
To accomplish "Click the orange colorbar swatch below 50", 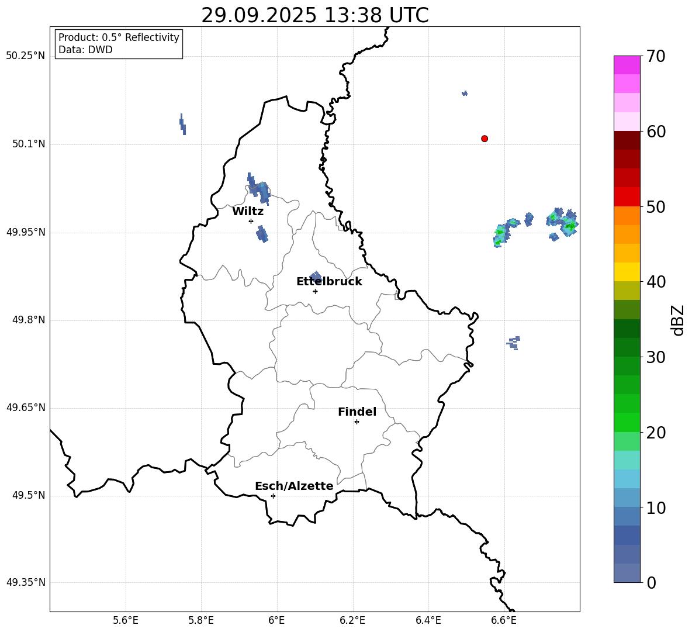I will pyautogui.click(x=627, y=216).
